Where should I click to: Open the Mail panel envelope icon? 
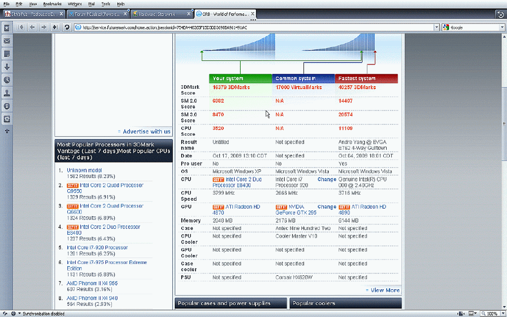pyautogui.click(x=6, y=41)
